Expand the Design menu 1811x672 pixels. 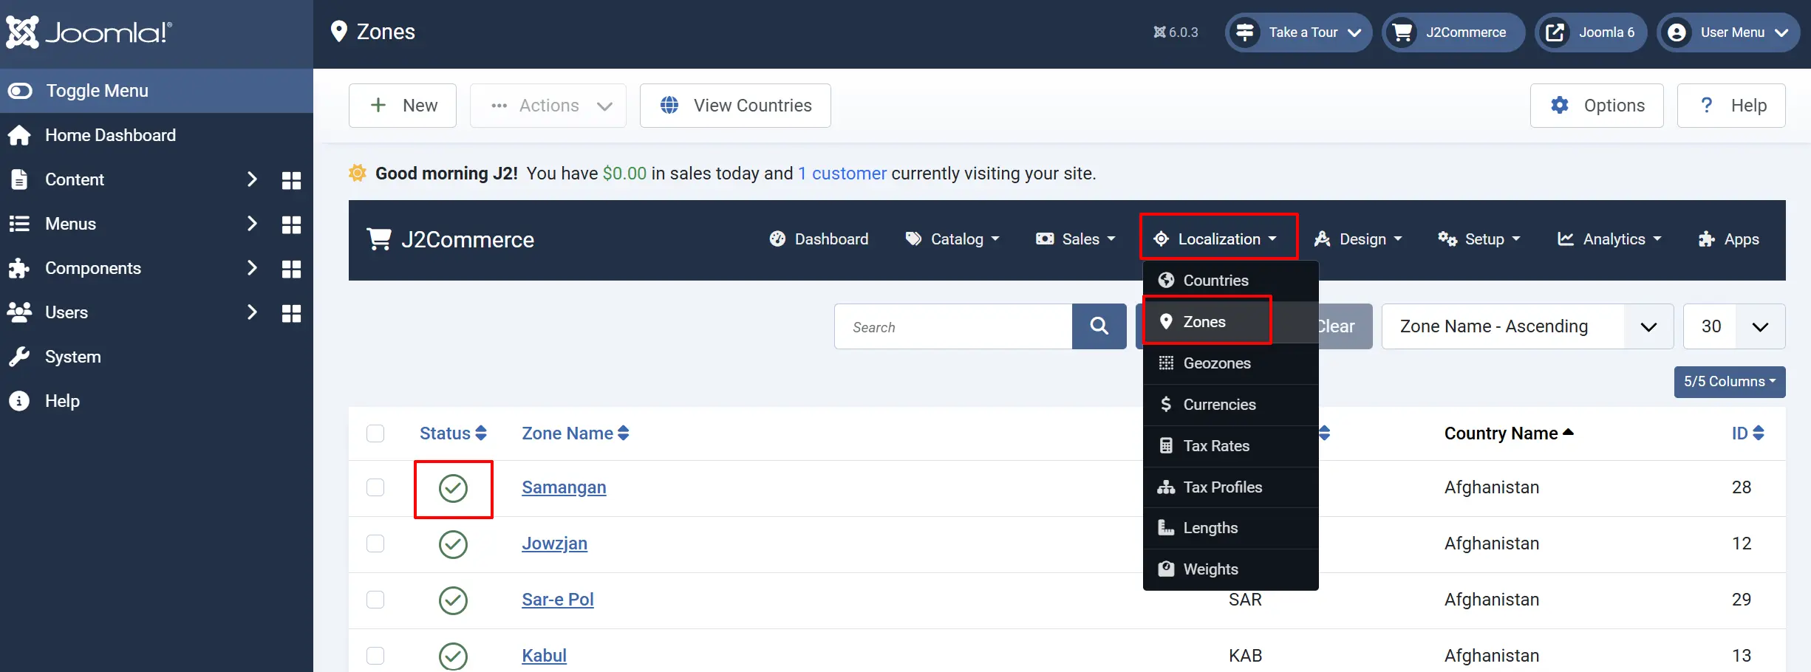click(1358, 239)
